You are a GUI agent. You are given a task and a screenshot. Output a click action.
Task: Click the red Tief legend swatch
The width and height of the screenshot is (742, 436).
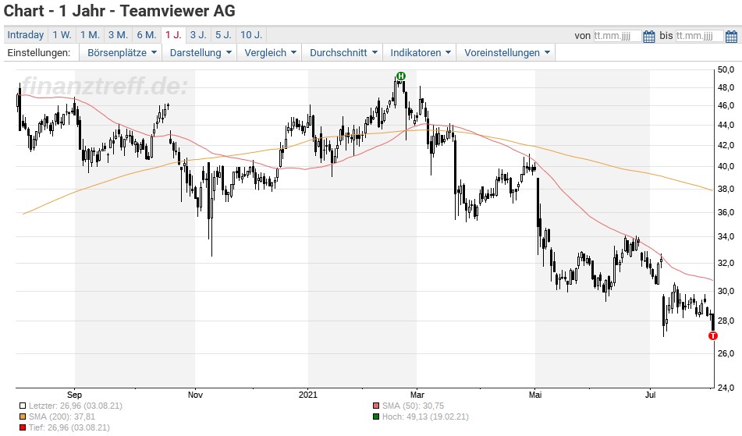23,427
